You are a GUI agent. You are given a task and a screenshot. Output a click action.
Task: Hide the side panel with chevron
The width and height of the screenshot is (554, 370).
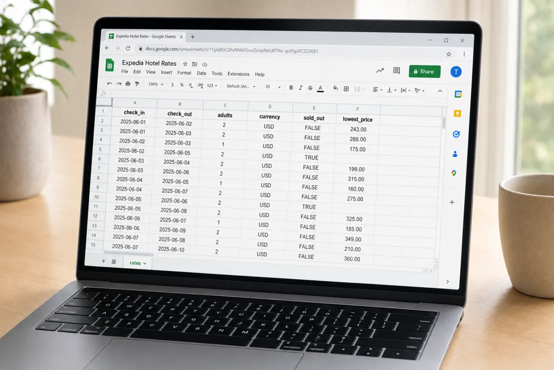click(x=448, y=282)
